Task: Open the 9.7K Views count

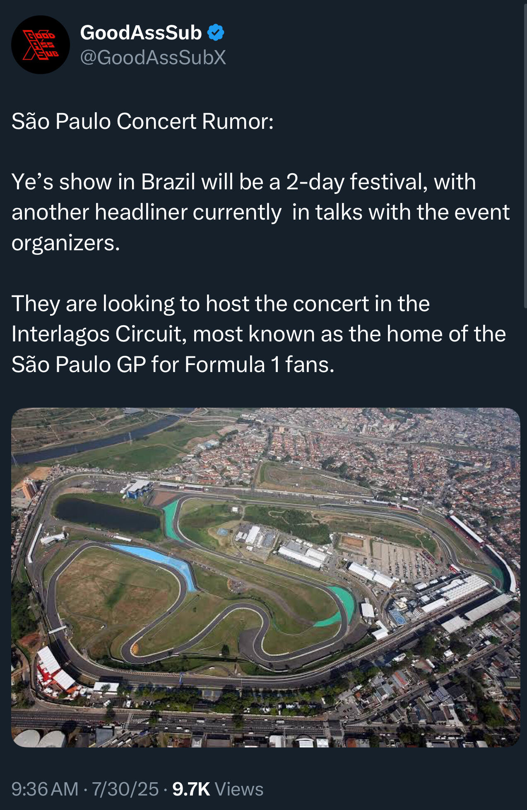Action: [x=218, y=789]
